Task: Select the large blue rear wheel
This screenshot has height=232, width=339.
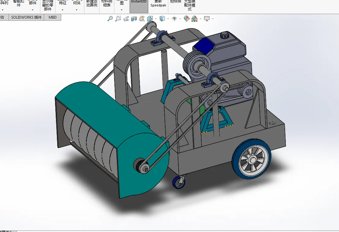Action: tap(252, 159)
